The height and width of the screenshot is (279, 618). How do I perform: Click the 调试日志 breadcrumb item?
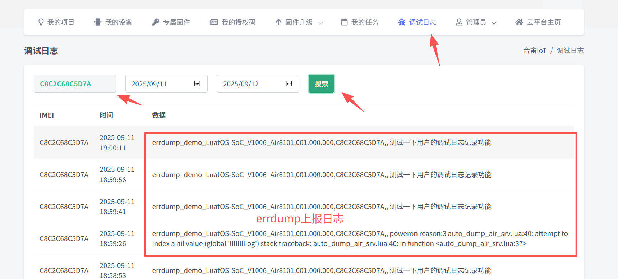click(x=570, y=51)
